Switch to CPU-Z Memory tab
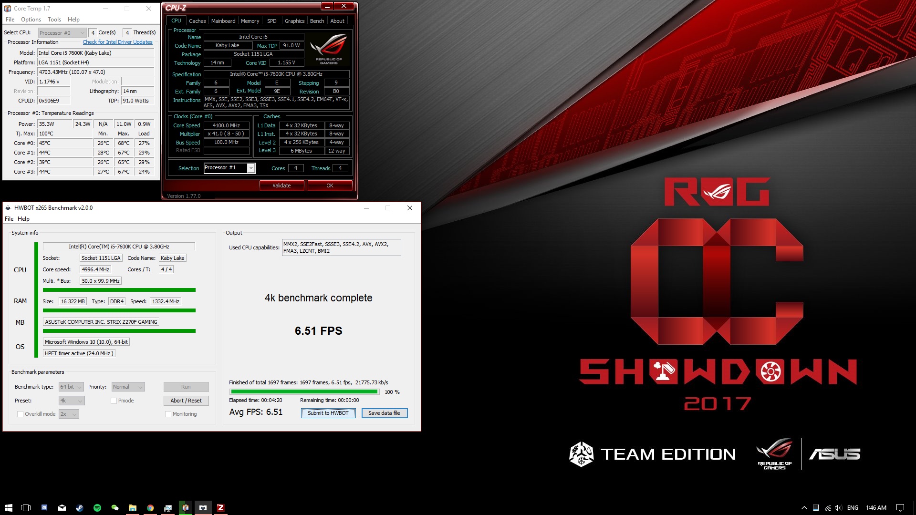The height and width of the screenshot is (515, 916). (x=250, y=21)
